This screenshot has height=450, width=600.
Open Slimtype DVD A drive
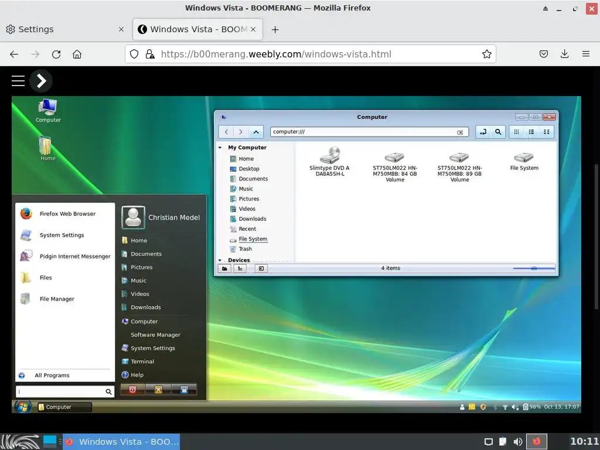(329, 161)
